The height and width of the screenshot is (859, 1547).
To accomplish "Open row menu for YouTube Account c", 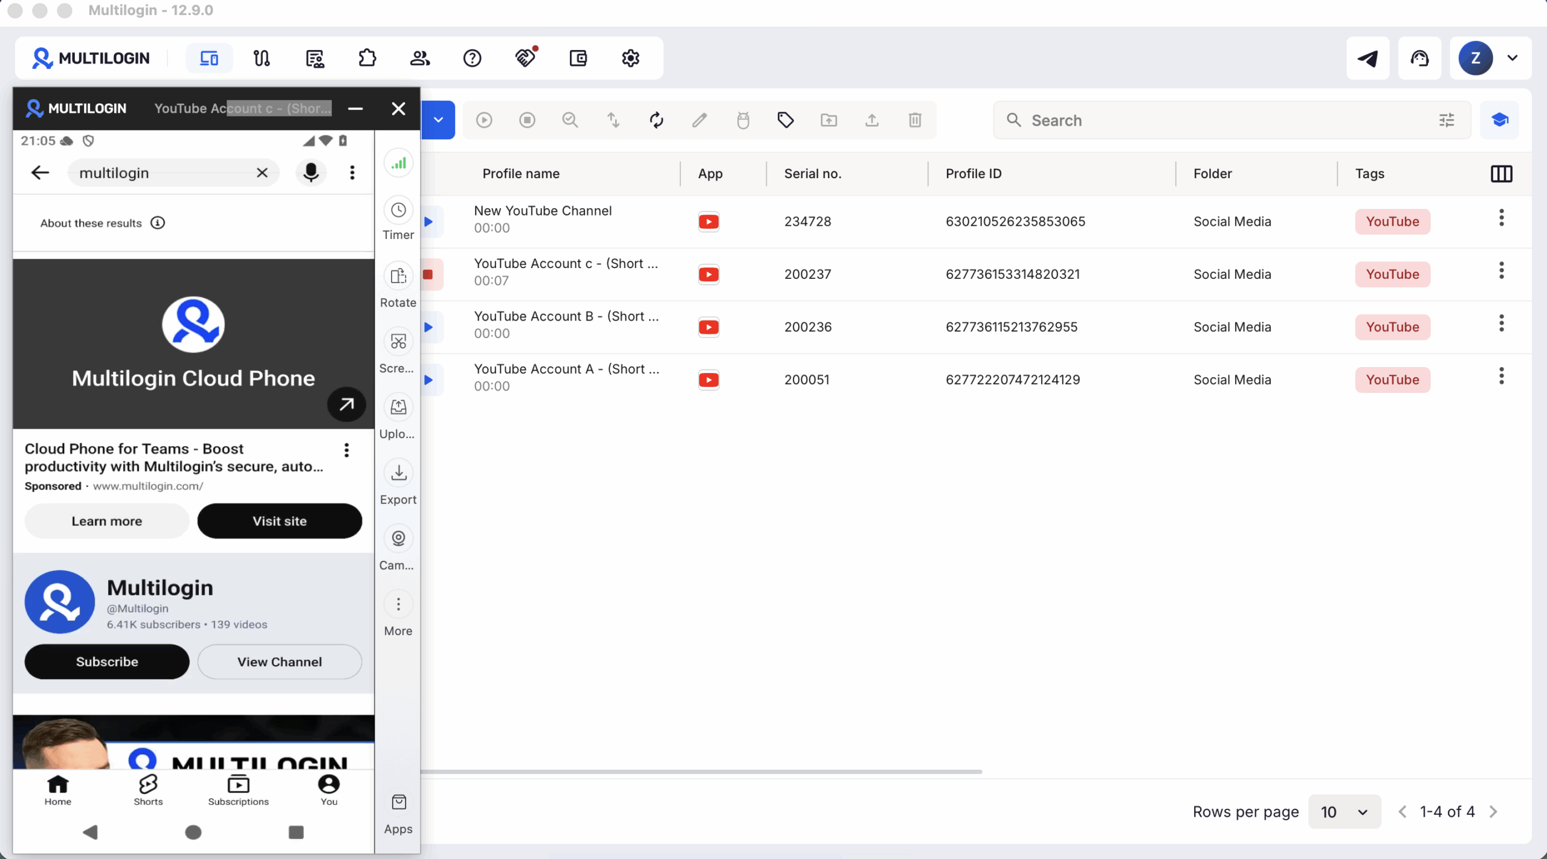I will tap(1502, 270).
